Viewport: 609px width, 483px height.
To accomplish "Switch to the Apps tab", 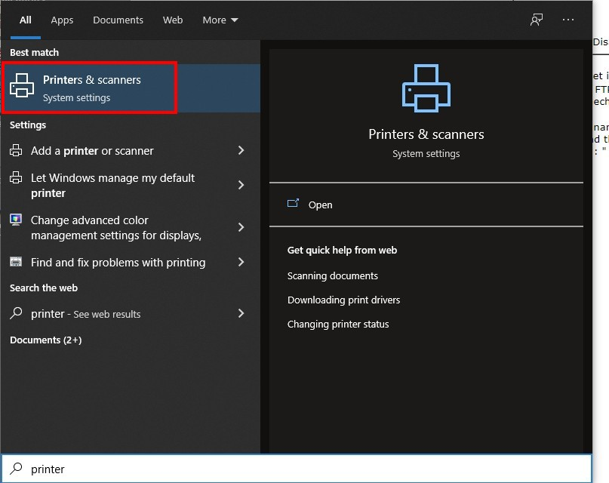I will point(62,20).
